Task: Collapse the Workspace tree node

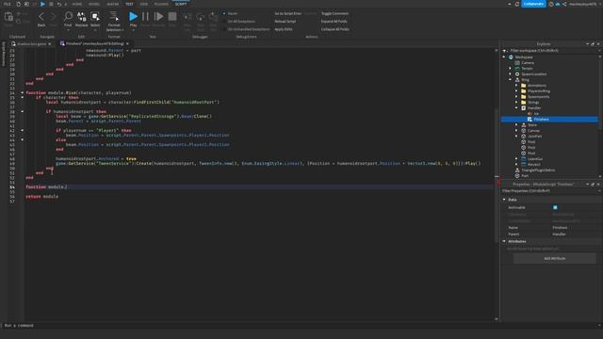Action: coord(504,56)
